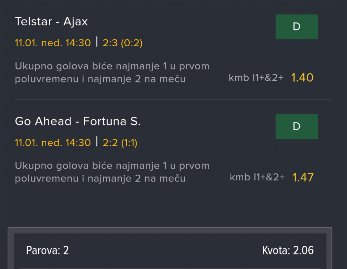The width and height of the screenshot is (347, 269).
Task: Click the bet description under Telstar - Ajax
Action: coord(112,73)
